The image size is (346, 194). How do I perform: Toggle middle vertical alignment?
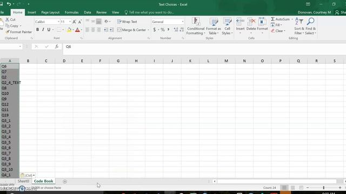tap(93, 22)
